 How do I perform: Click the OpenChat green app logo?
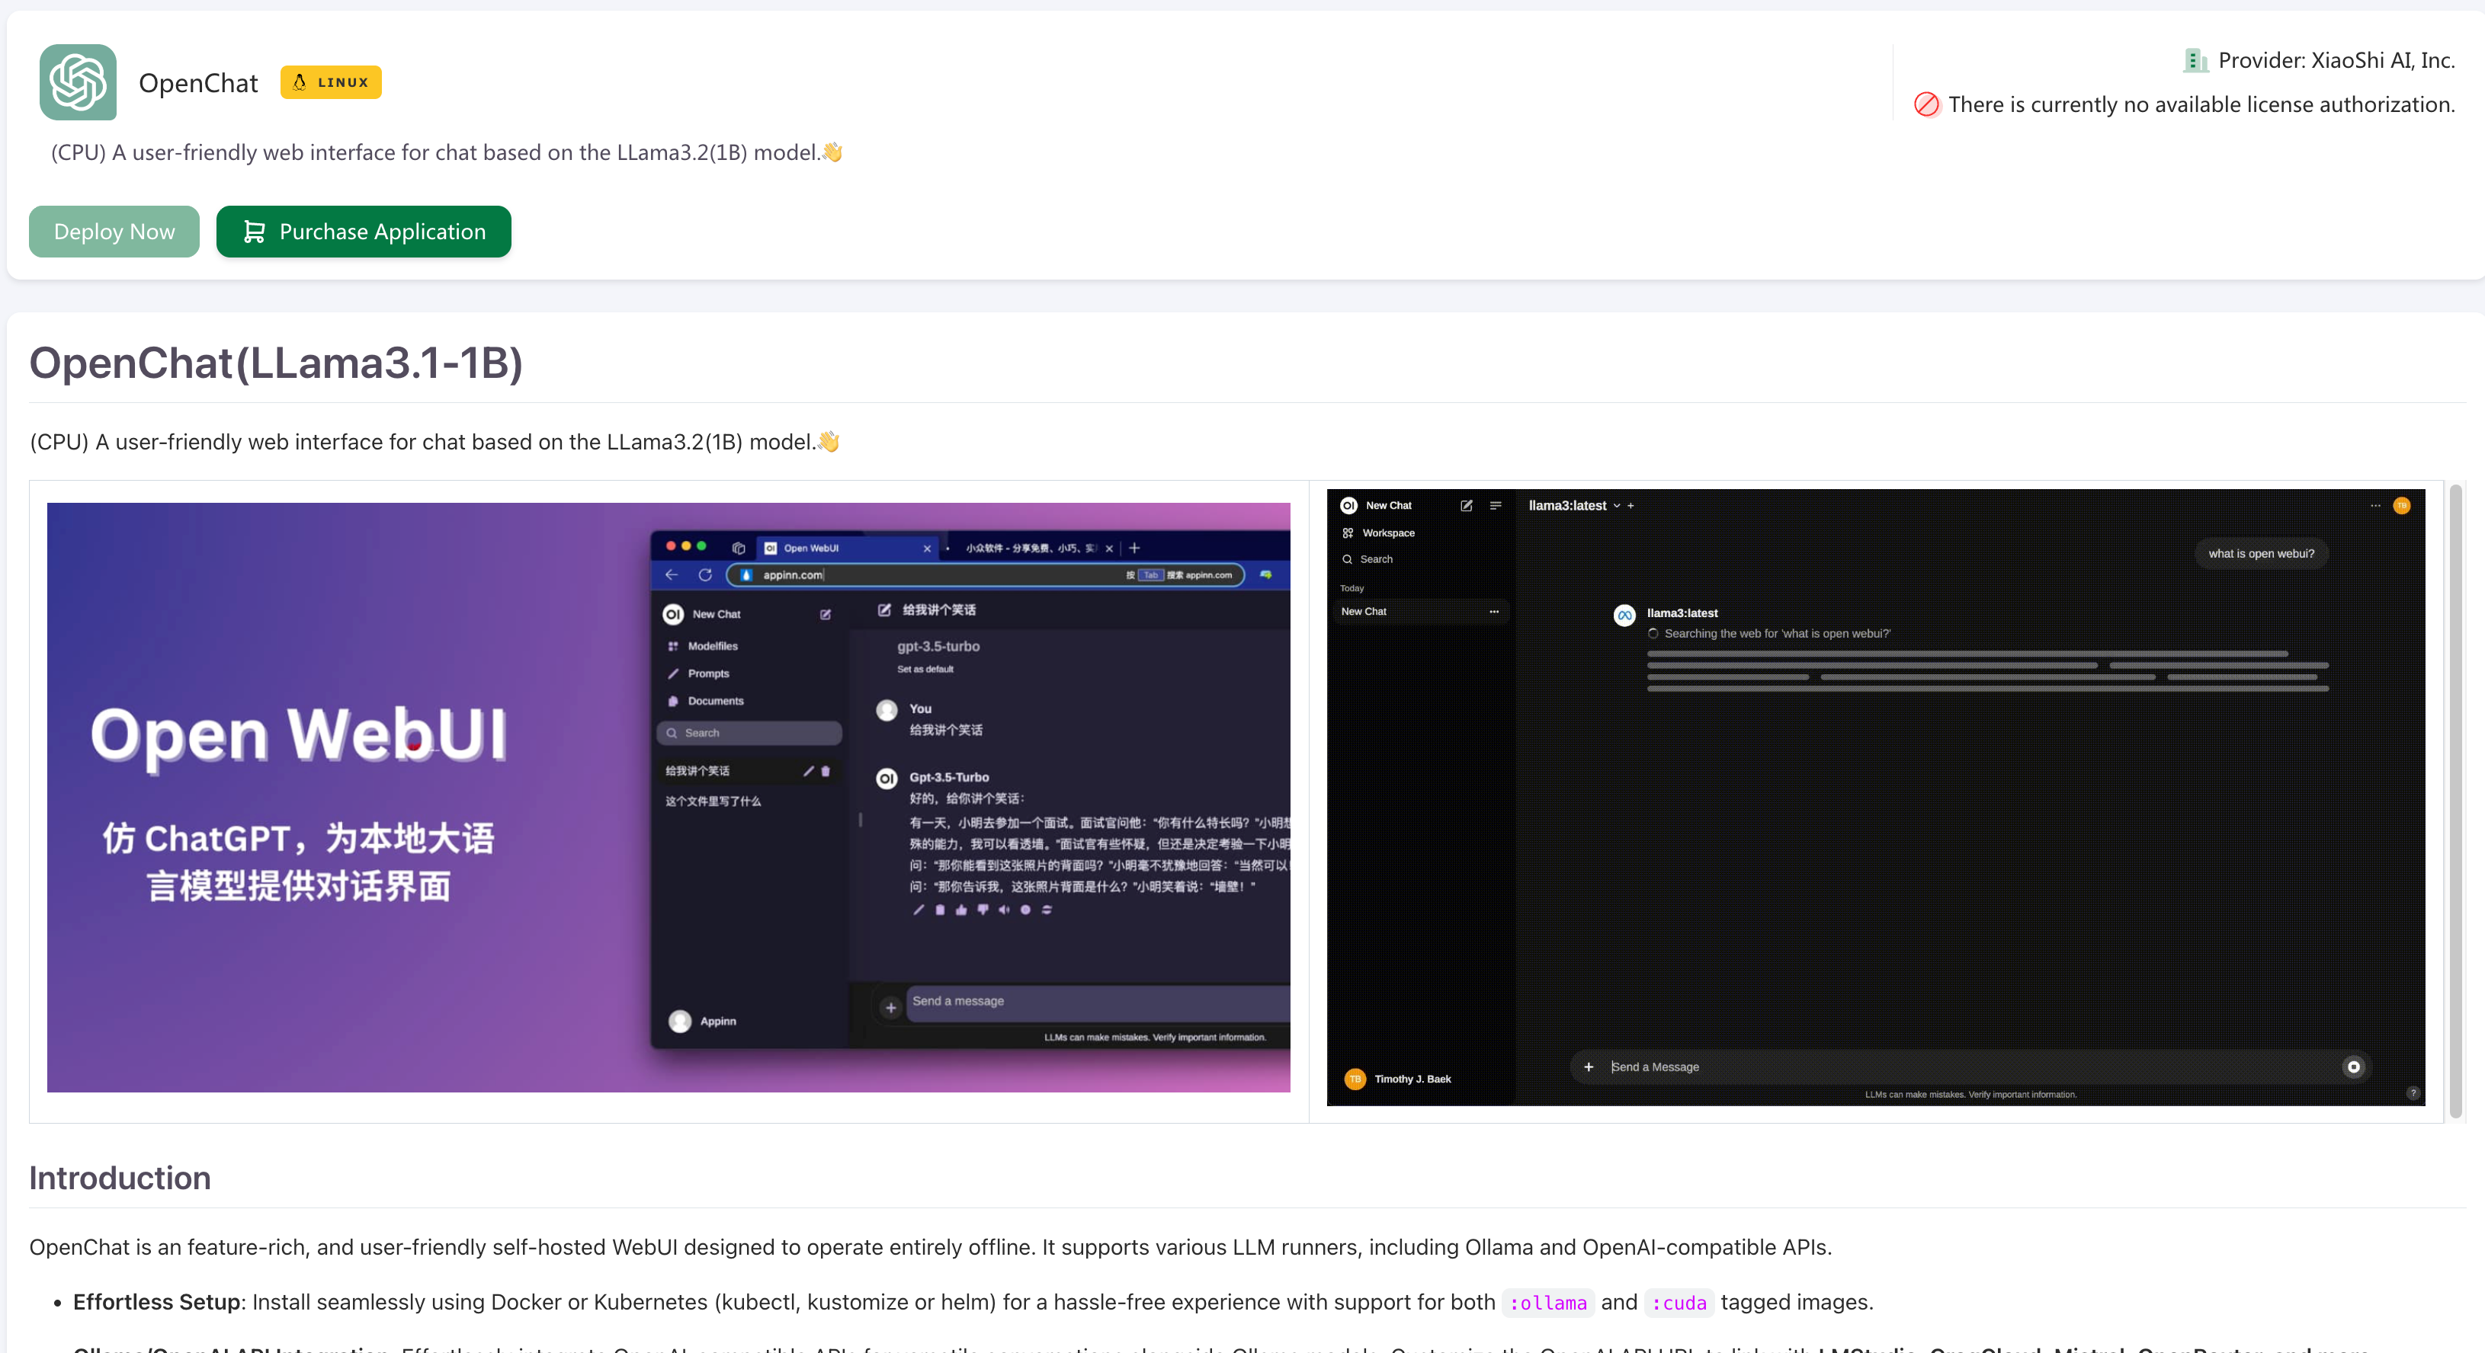point(79,82)
